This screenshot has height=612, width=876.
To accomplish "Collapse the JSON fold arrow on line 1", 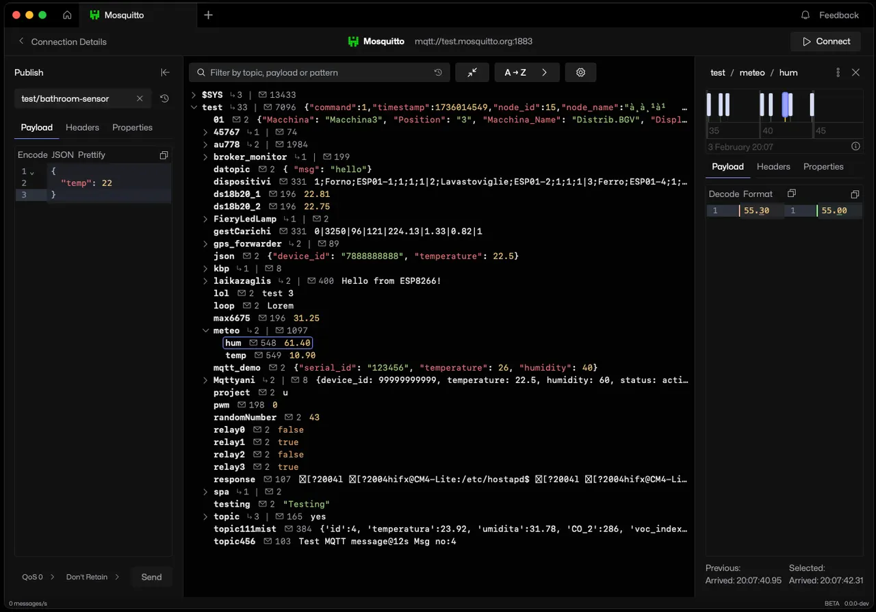I will click(31, 172).
